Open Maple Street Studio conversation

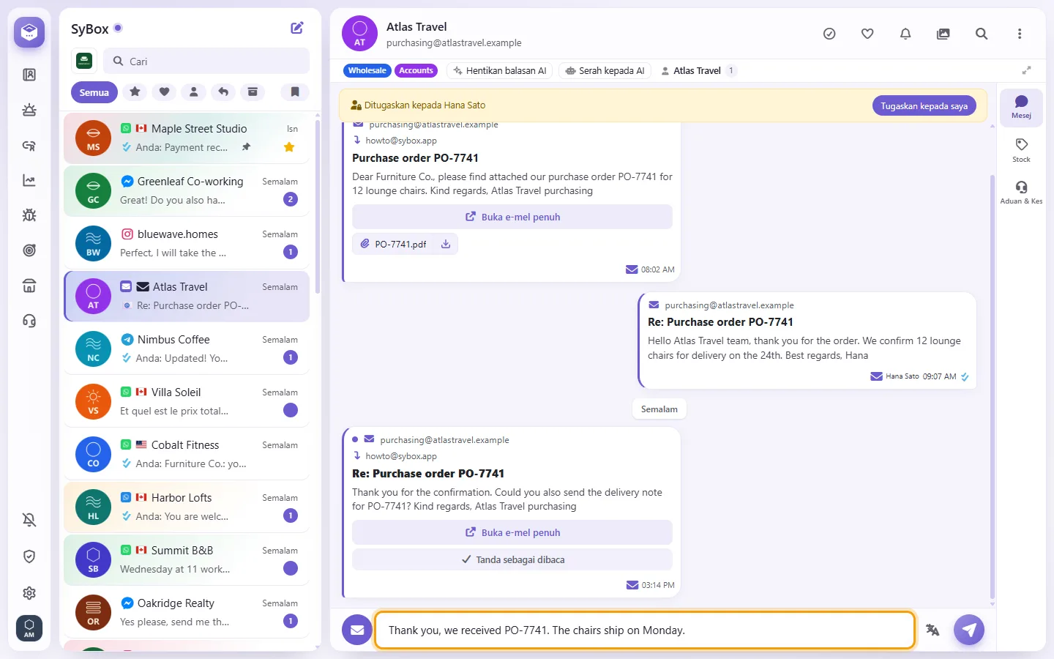pos(187,138)
